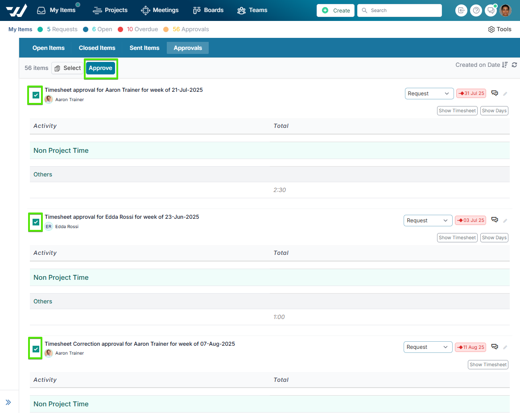
Task: Click edit pencil on Aaron Trainer 21-Jul timesheet
Action: click(505, 94)
